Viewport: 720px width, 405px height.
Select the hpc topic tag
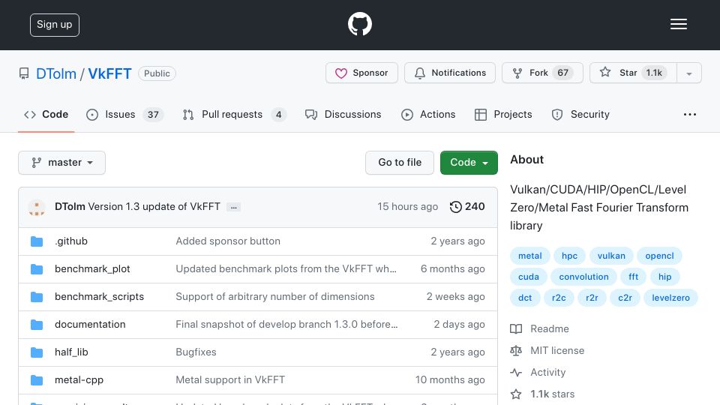pos(569,256)
